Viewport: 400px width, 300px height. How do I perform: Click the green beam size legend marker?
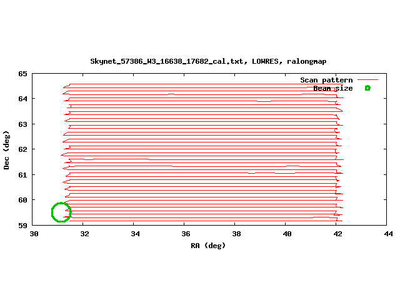pos(367,88)
